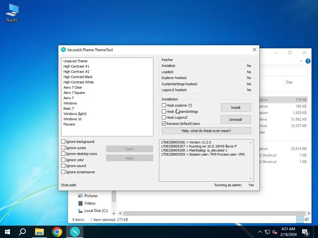Viewport: 318px width, 238px height.
Task: Tick Ignore background checkbox
Action: coord(63,141)
